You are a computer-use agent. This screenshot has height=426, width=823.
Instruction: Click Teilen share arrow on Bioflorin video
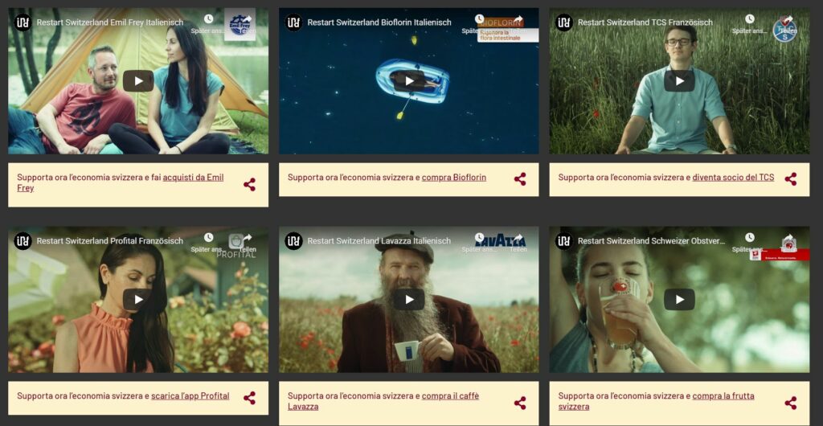coord(518,18)
